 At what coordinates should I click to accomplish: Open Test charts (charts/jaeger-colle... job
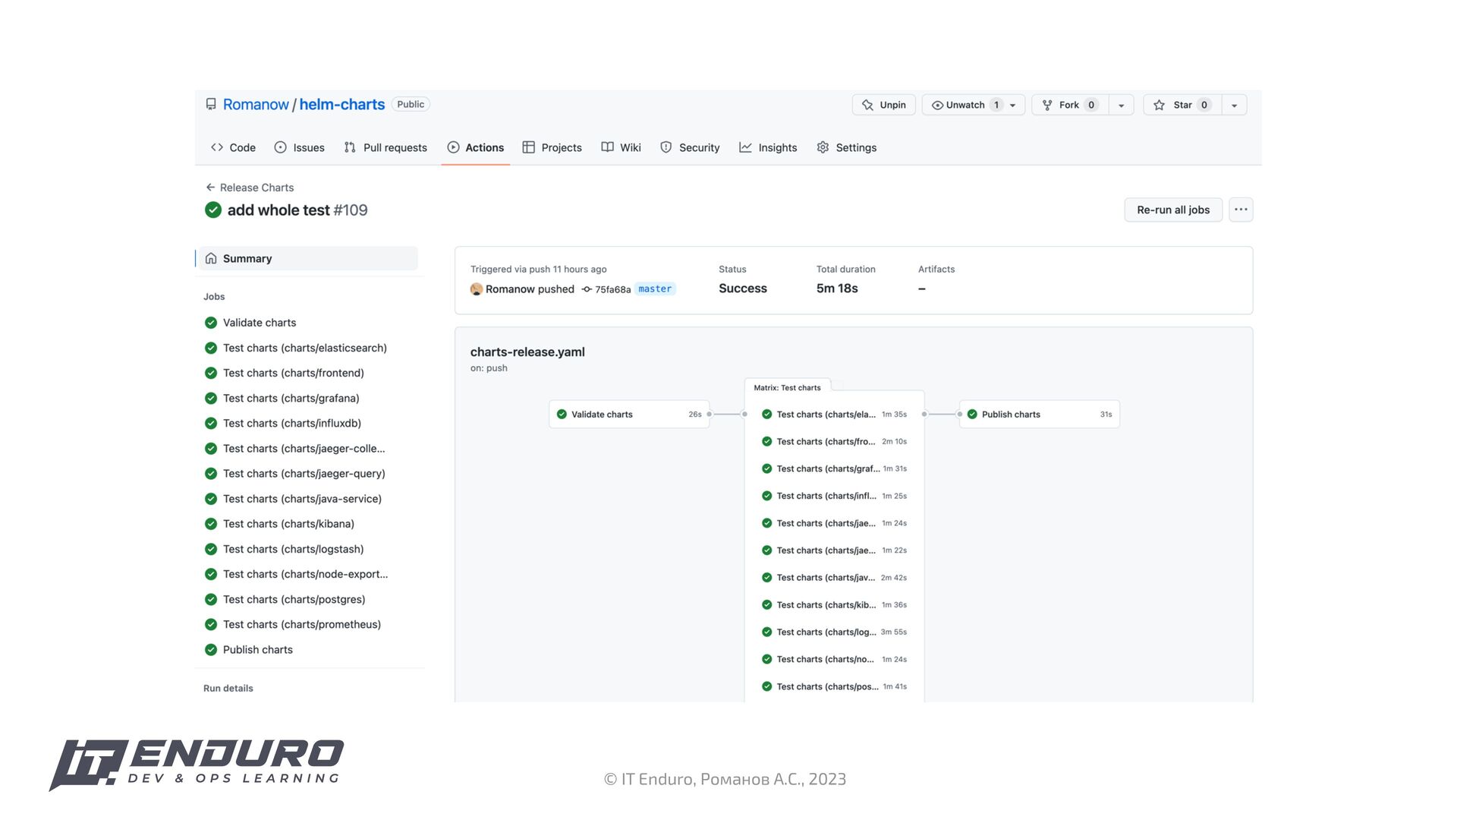(304, 448)
